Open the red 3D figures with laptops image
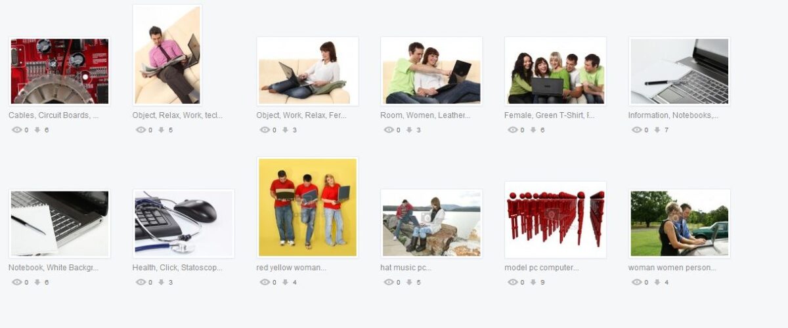The width and height of the screenshot is (788, 328). point(556,220)
